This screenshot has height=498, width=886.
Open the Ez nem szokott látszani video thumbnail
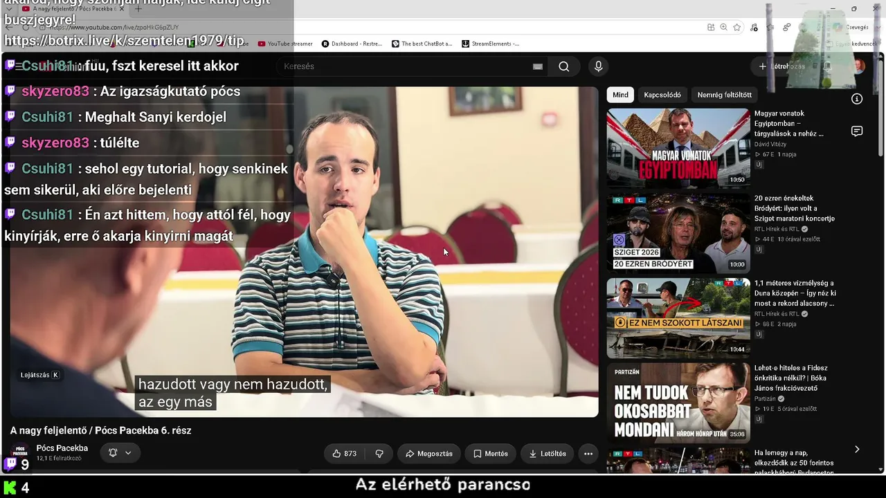point(678,317)
